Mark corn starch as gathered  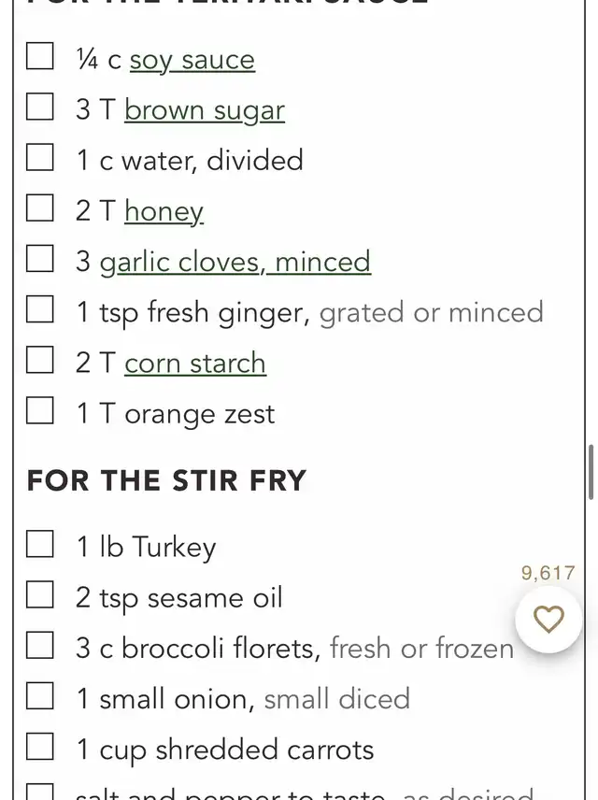point(40,360)
